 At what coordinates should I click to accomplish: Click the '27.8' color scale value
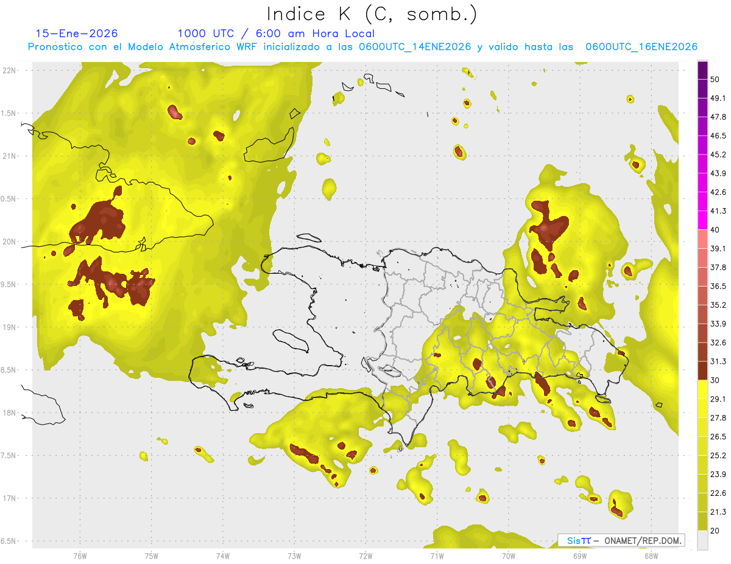coord(718,418)
